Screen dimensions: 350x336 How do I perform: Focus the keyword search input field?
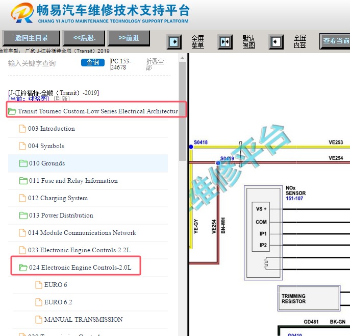[42, 63]
